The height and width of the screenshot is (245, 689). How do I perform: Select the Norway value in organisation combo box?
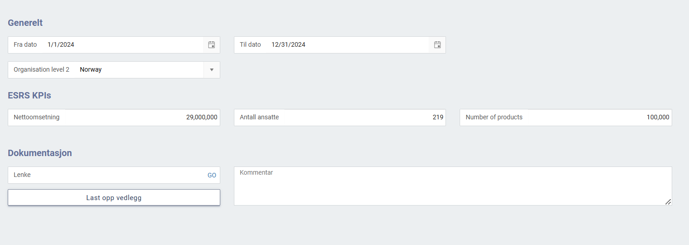point(91,70)
